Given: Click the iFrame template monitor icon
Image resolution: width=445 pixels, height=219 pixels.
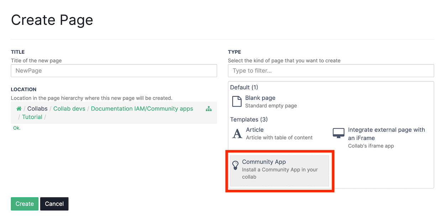Looking at the screenshot, I should pos(339,133).
